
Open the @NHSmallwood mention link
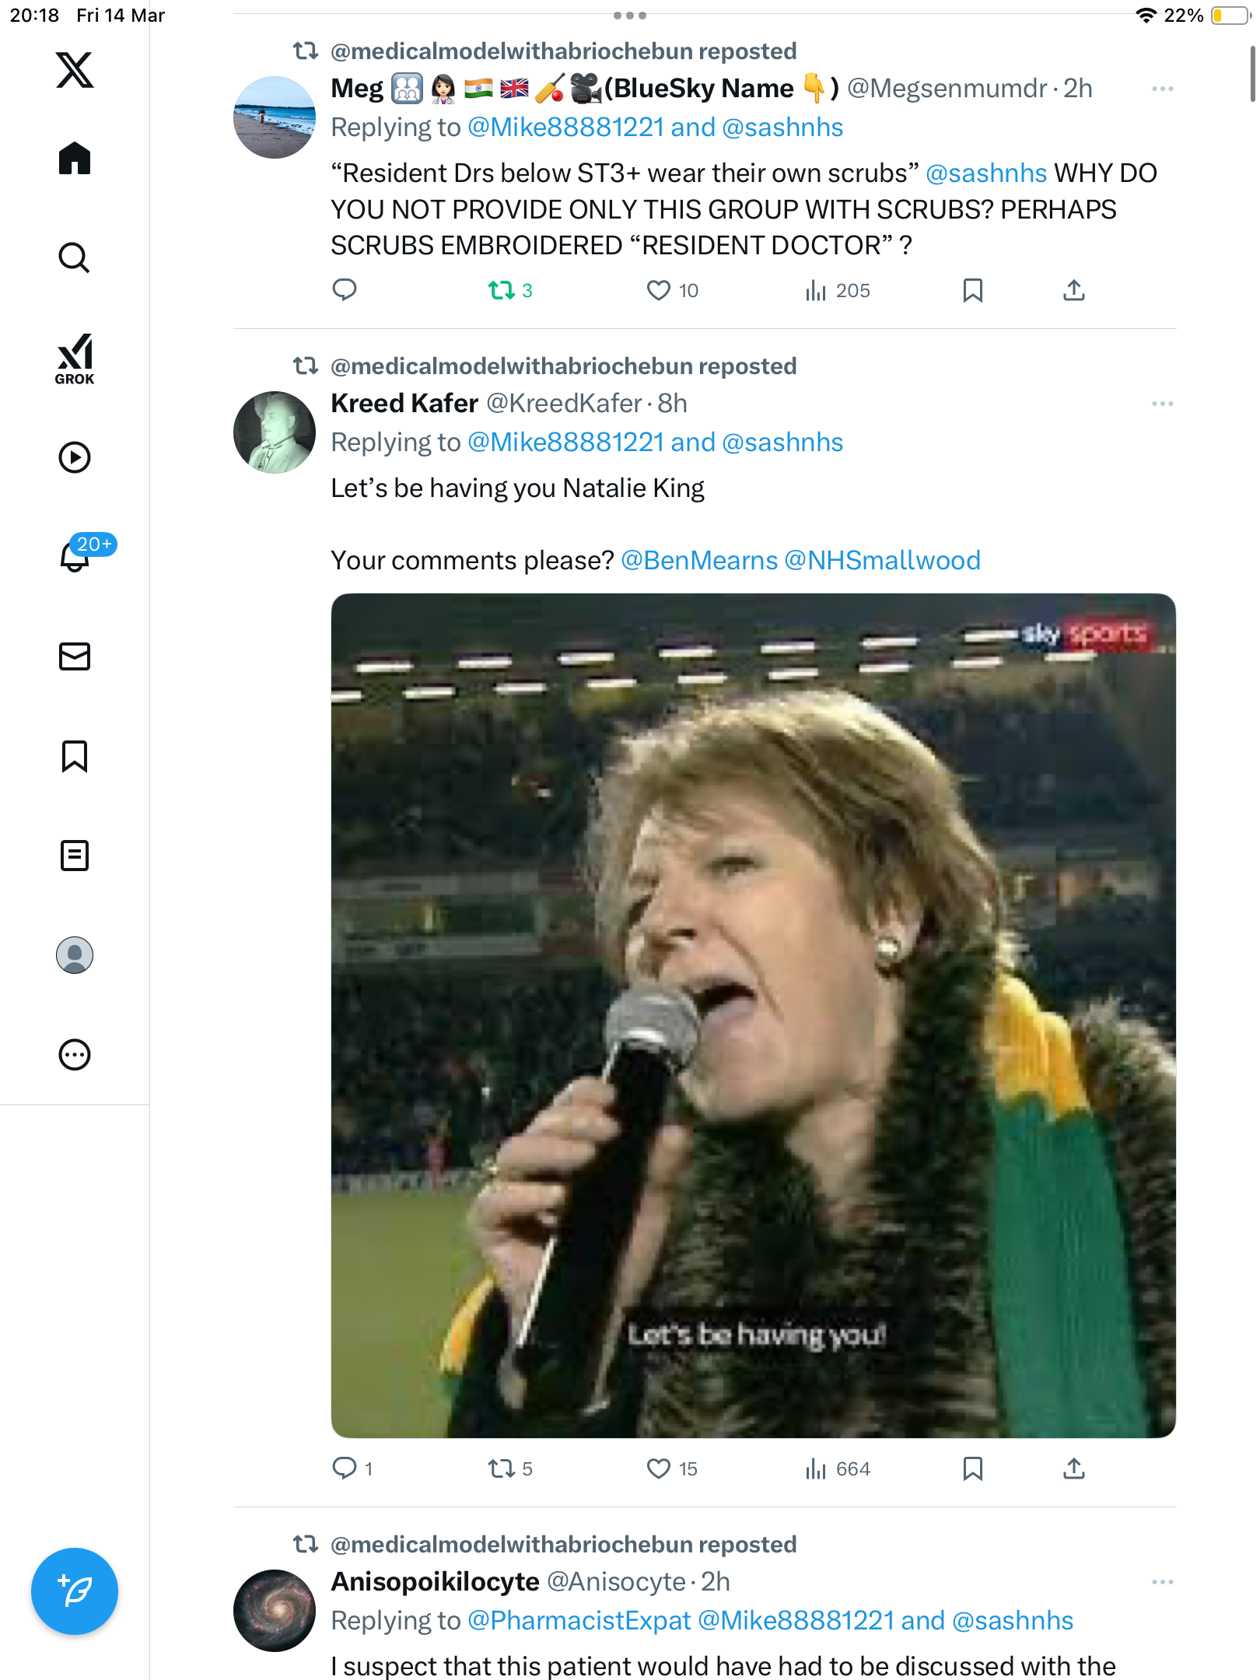click(x=883, y=560)
